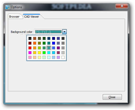Pick the cyan swatch
Screen dimensions: 135x110
point(49,53)
